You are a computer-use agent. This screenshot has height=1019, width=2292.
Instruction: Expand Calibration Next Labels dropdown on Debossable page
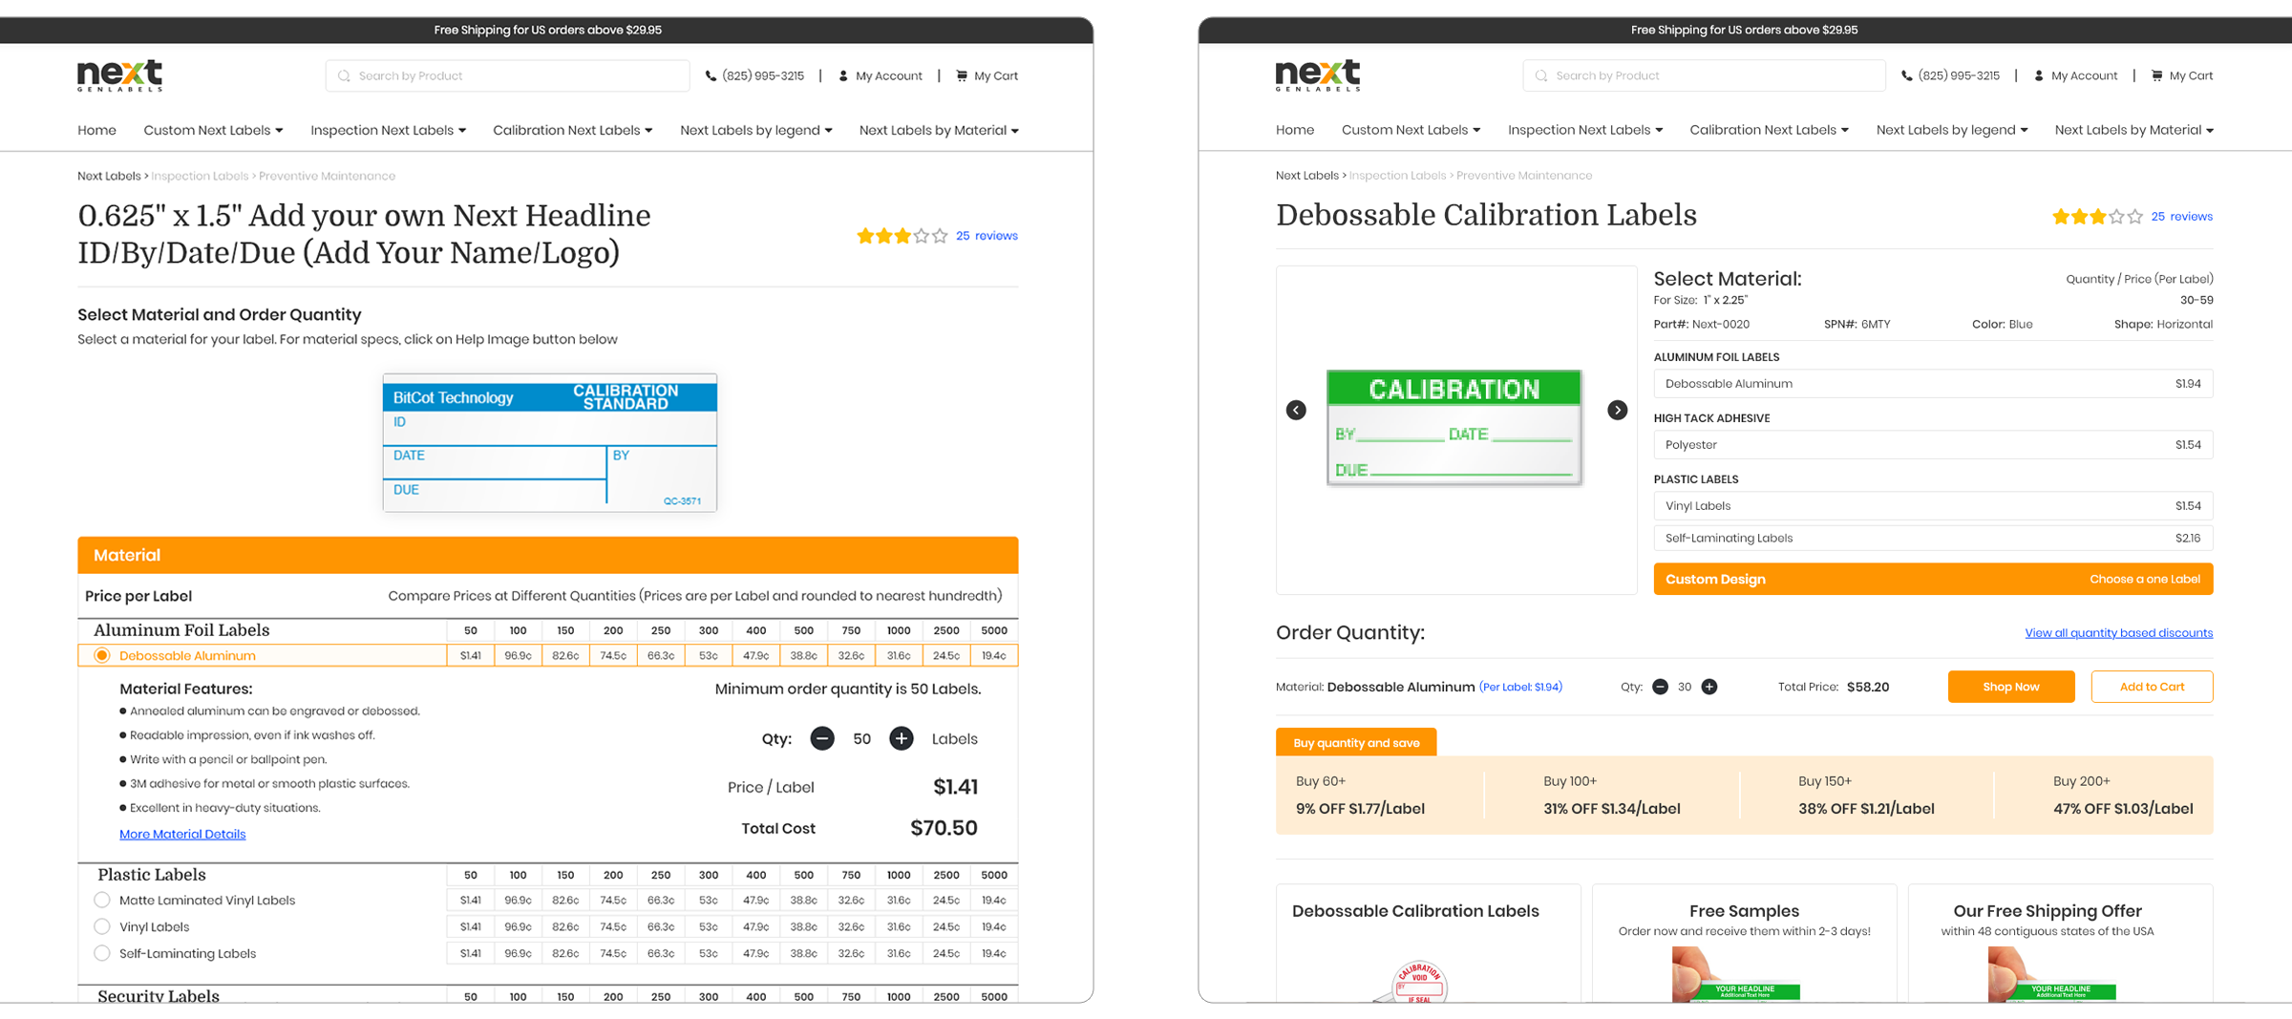click(1769, 130)
